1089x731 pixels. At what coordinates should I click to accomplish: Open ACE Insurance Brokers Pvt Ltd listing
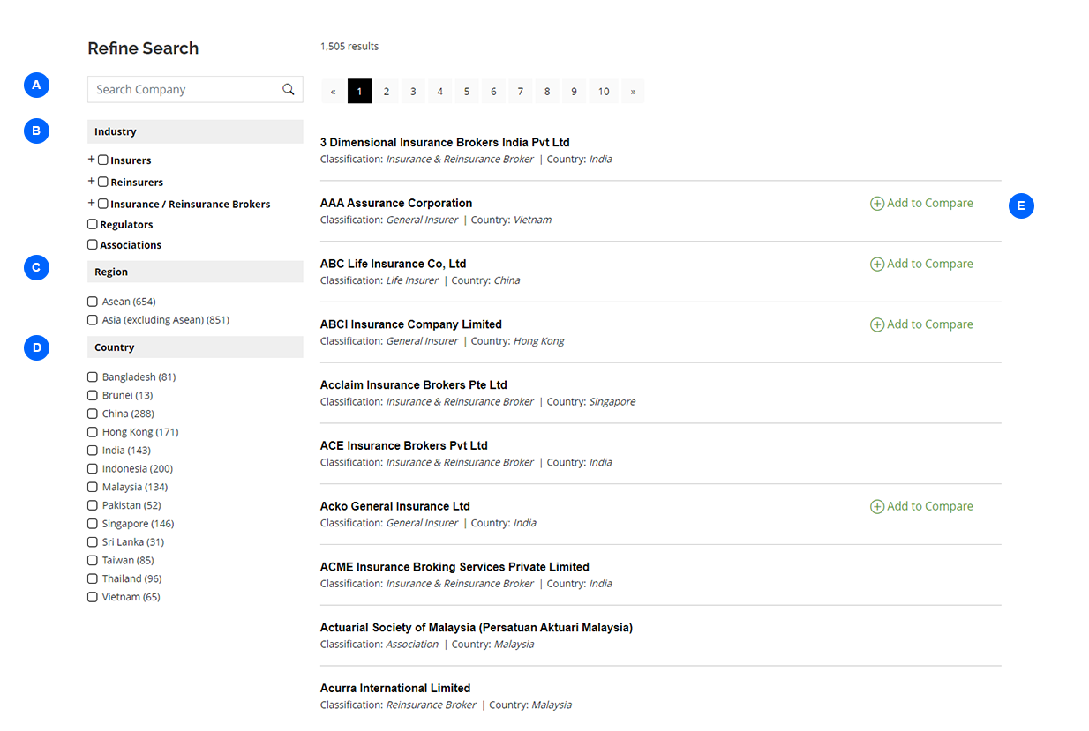[404, 446]
